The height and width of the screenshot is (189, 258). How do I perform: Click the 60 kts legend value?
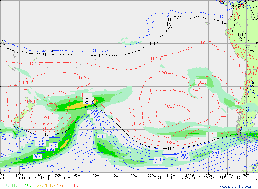[x=6, y=185]
